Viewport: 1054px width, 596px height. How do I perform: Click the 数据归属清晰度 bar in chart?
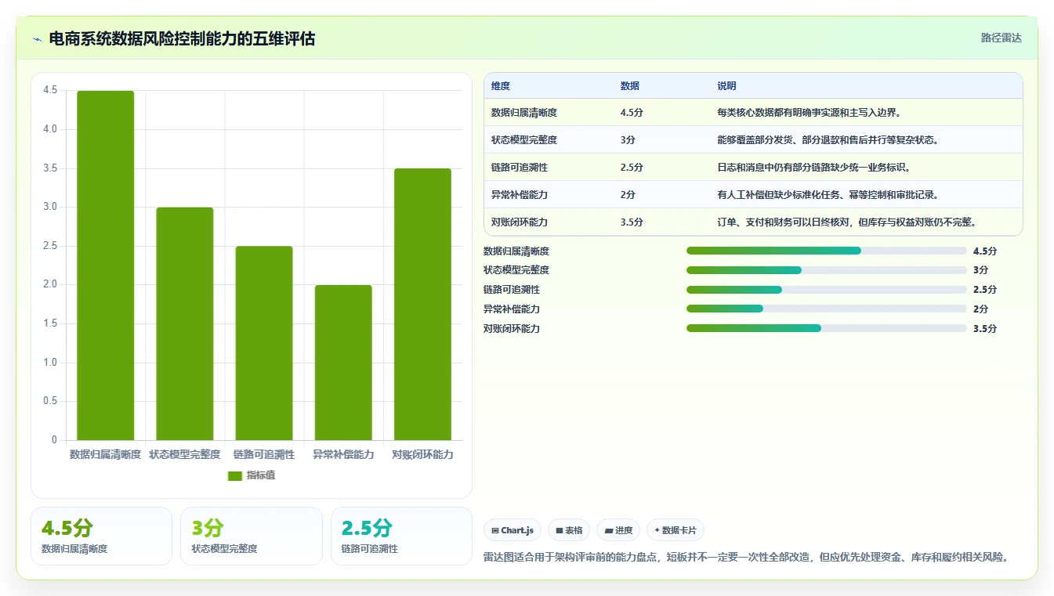[106, 265]
